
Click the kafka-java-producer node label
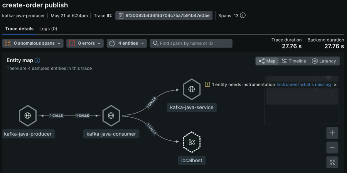(x=28, y=134)
